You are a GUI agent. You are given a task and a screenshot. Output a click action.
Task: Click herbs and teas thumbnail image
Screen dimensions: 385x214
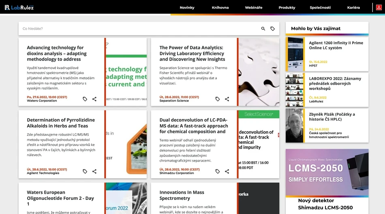[x=126, y=144]
